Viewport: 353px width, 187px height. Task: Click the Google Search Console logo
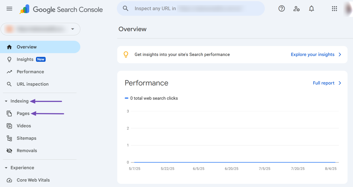(61, 10)
